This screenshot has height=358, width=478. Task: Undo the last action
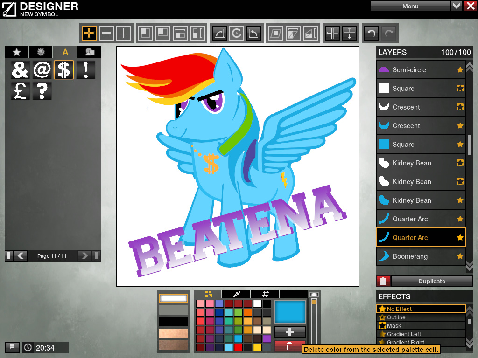[x=372, y=33]
